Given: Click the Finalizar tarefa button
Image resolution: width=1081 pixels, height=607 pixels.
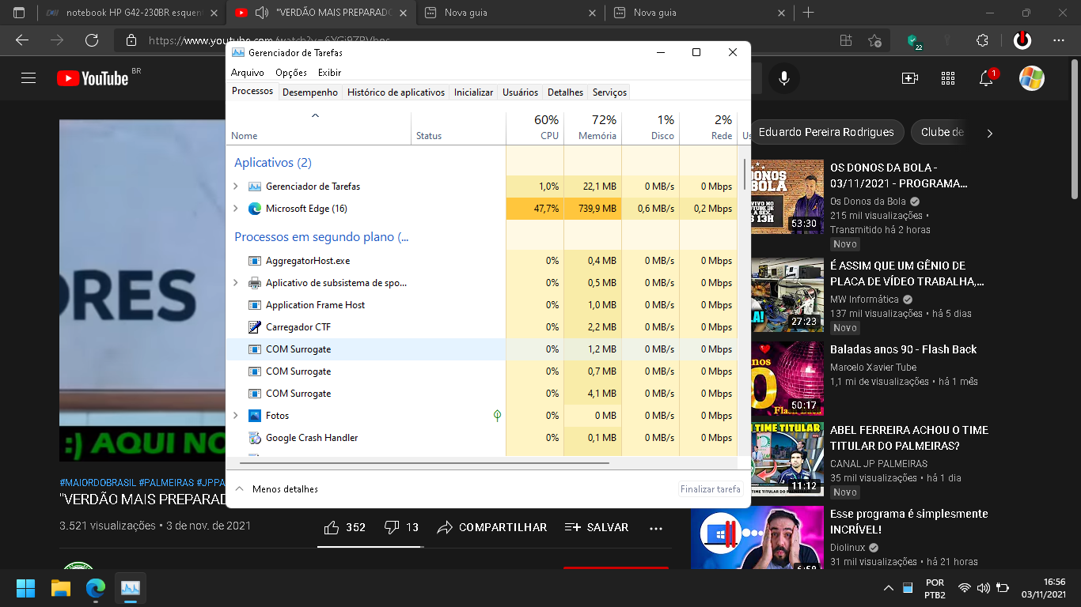Looking at the screenshot, I should point(711,489).
